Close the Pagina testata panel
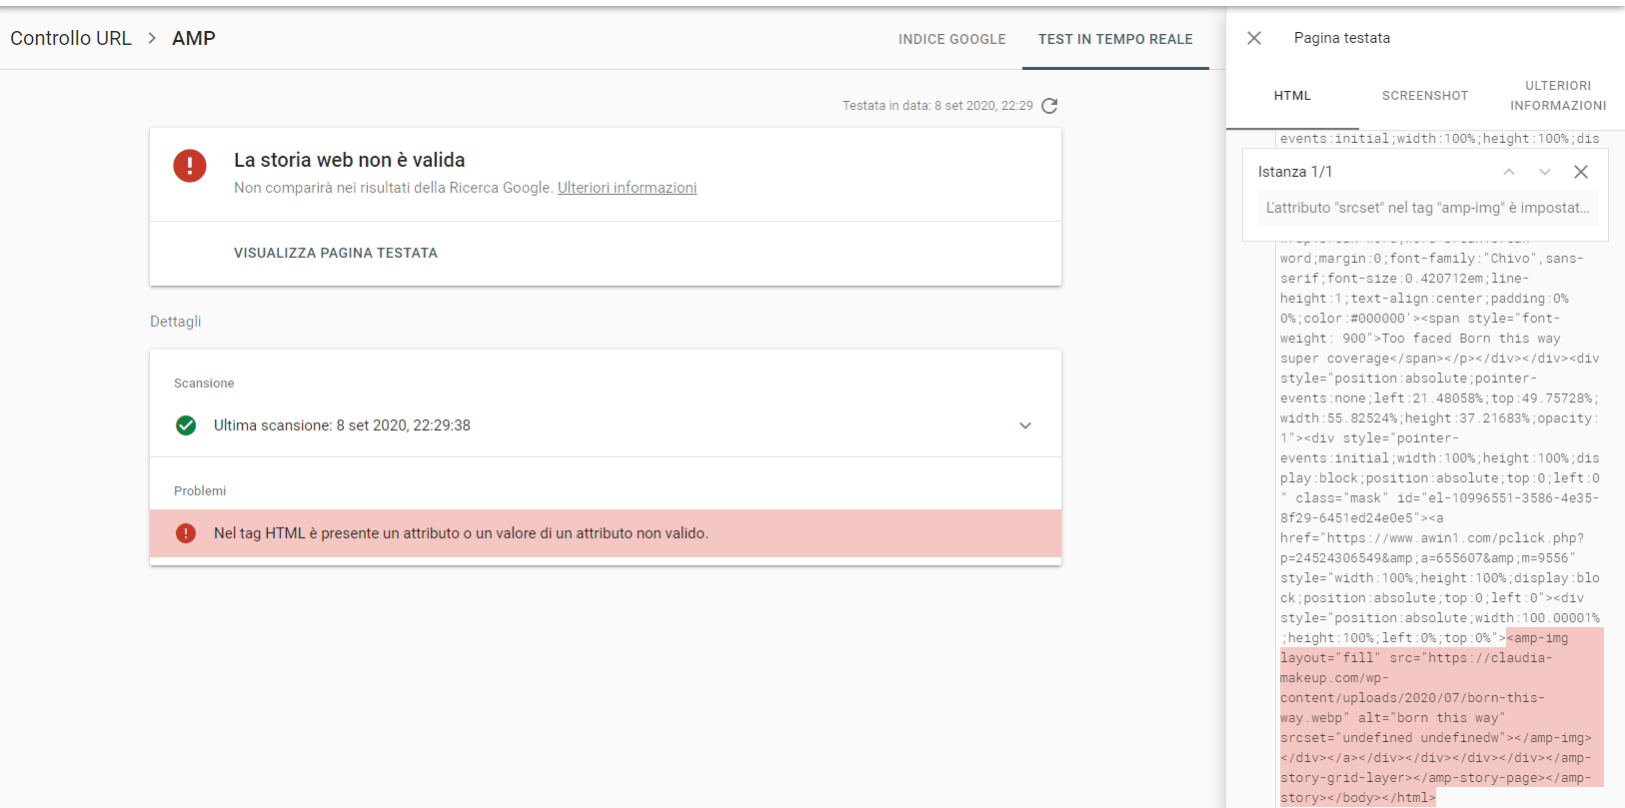 [x=1254, y=38]
